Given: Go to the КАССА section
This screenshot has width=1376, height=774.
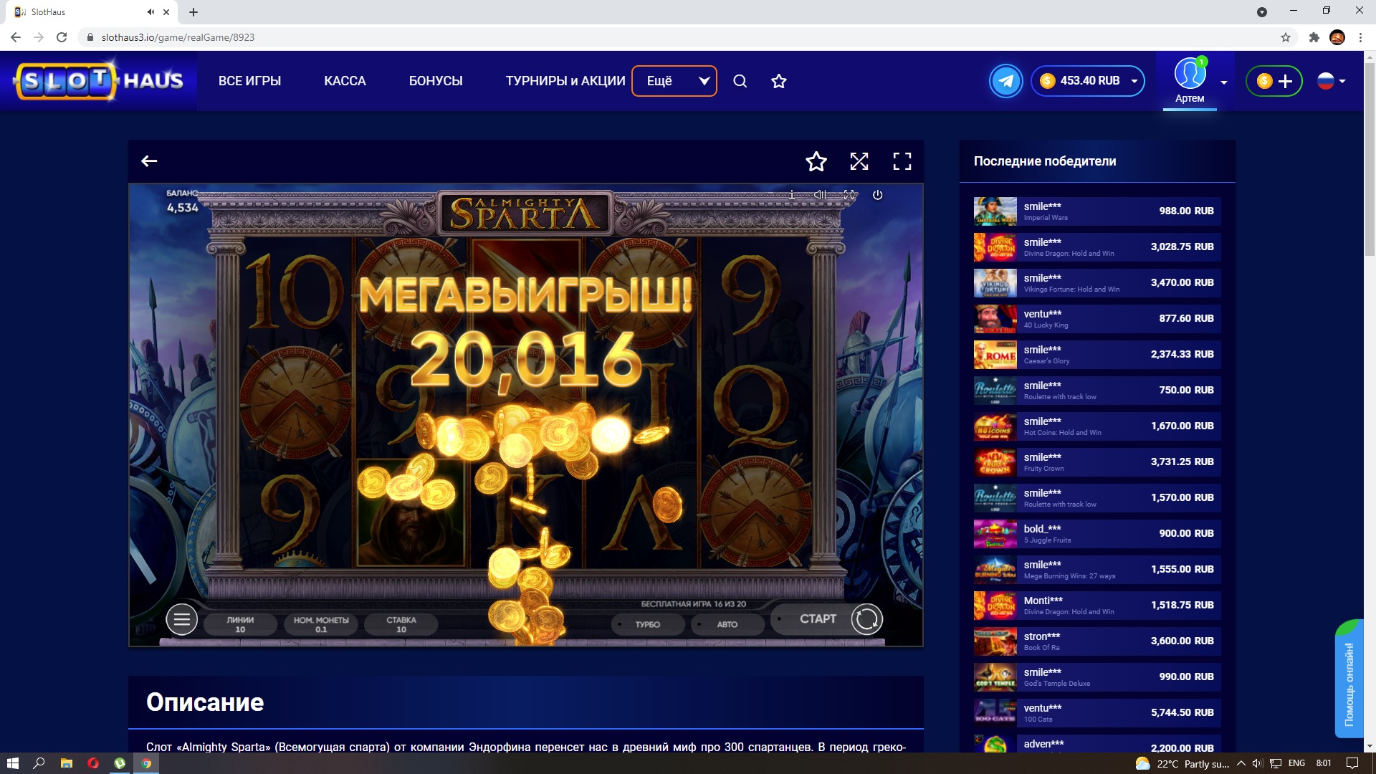Looking at the screenshot, I should (345, 81).
